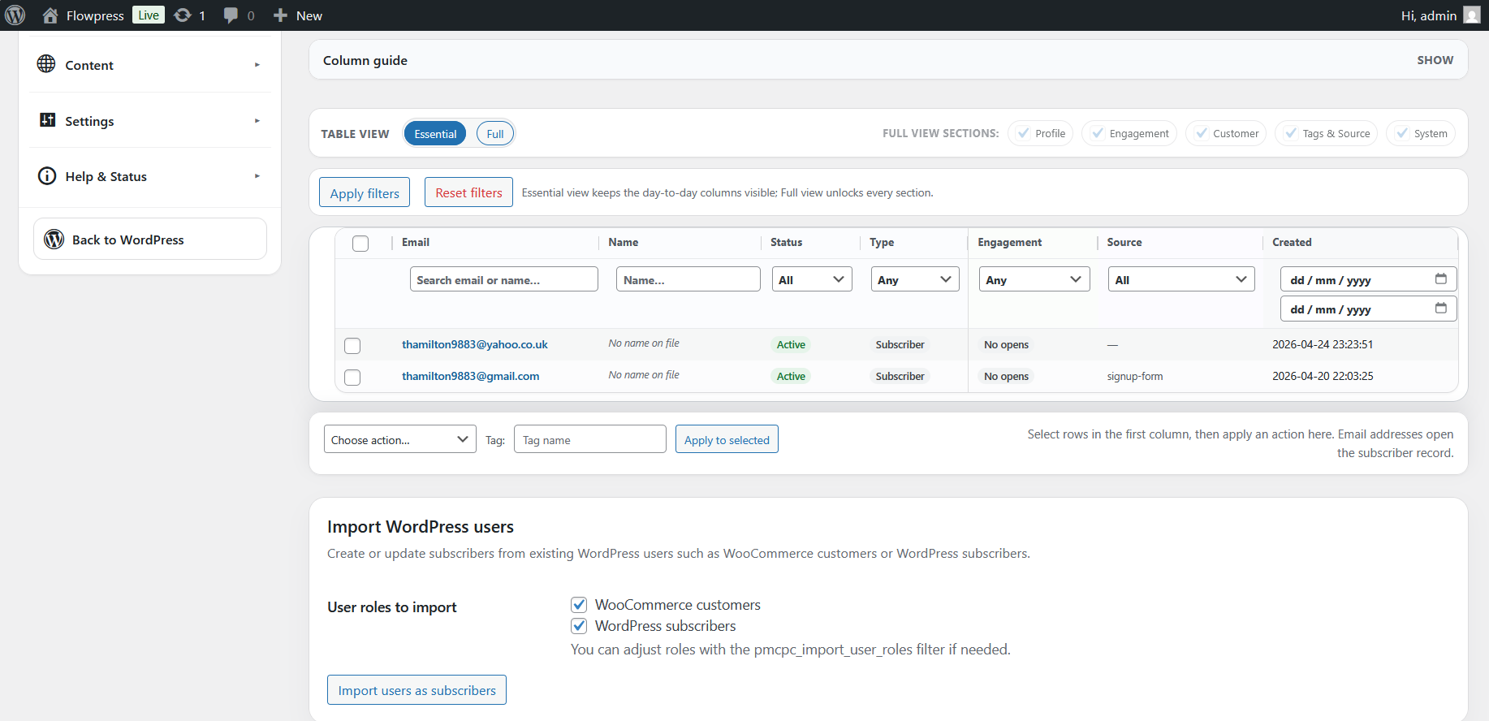Click the updates icon in admin bar
Viewport: 1489px width, 721px height.
coord(183,15)
